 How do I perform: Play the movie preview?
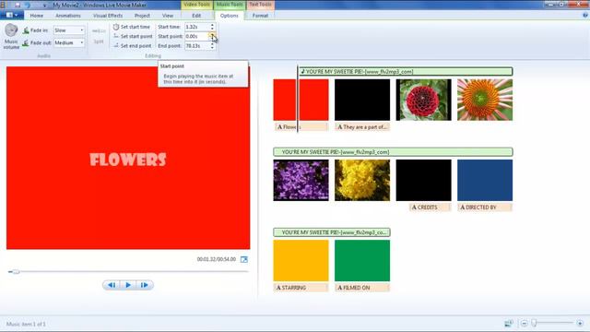click(x=128, y=285)
